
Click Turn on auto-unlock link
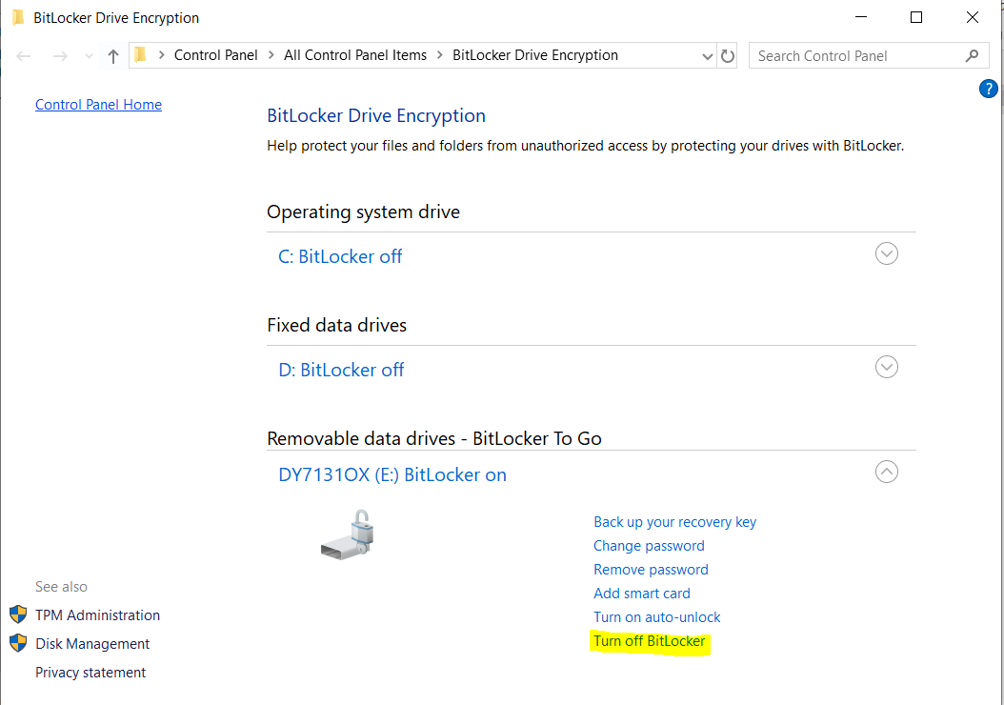[656, 617]
